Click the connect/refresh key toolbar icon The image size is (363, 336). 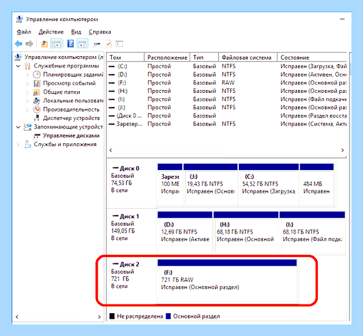(x=97, y=44)
